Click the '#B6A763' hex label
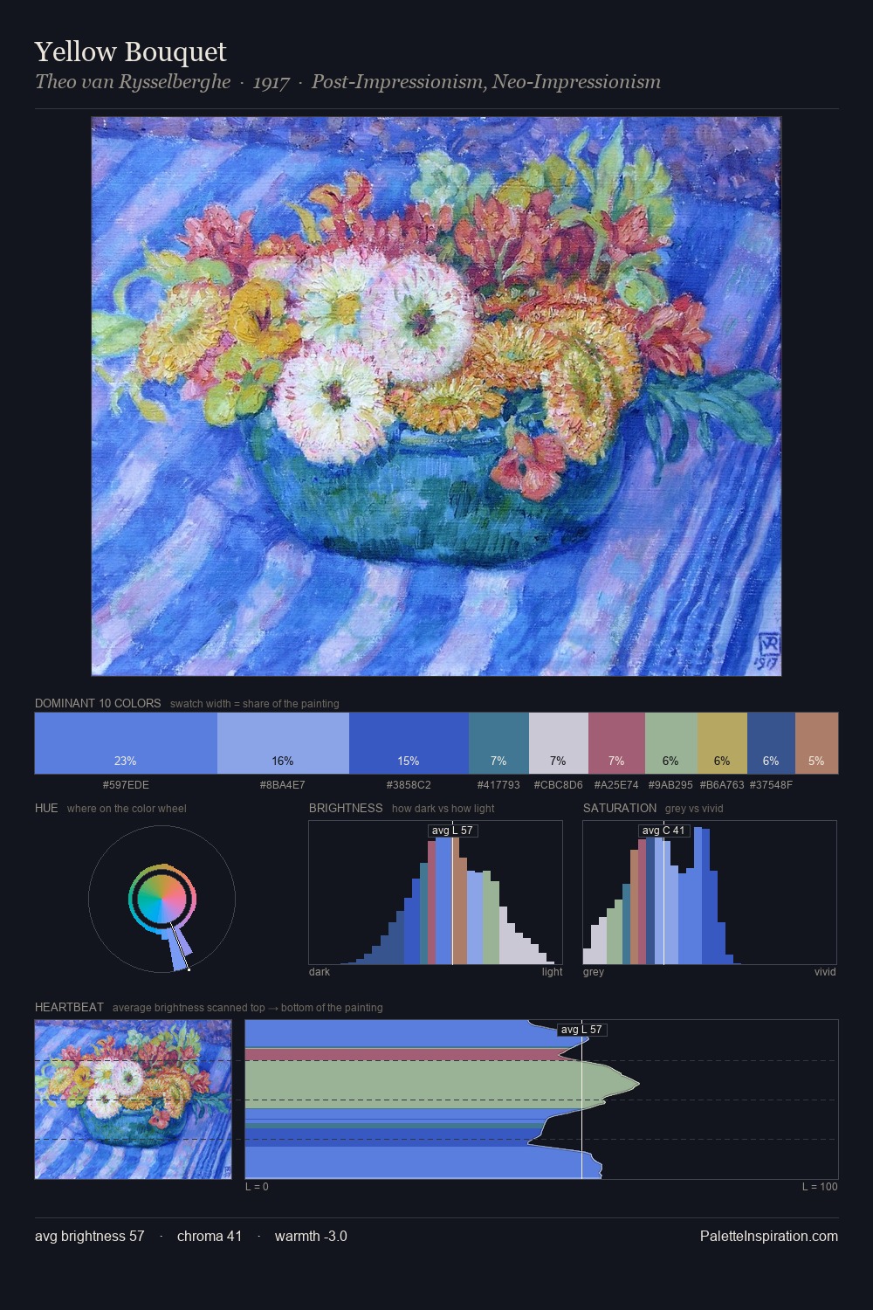The width and height of the screenshot is (873, 1310). pos(722,785)
